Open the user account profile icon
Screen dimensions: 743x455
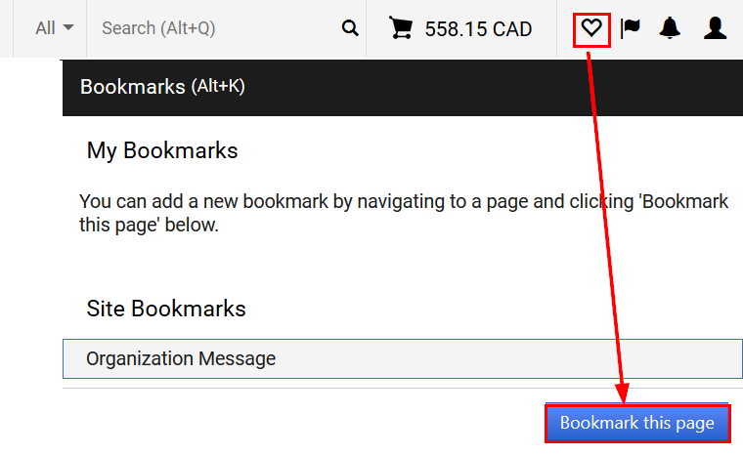(715, 28)
